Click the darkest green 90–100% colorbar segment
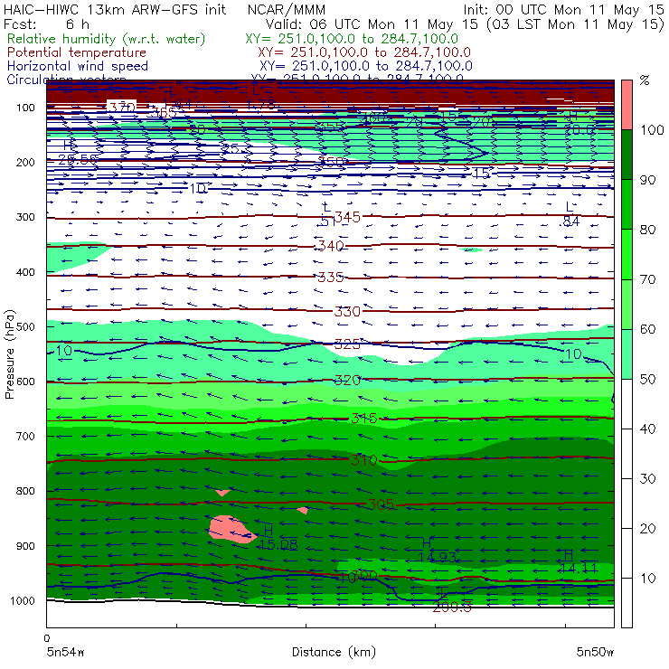Viewport: 669px width, 669px height. click(627, 155)
